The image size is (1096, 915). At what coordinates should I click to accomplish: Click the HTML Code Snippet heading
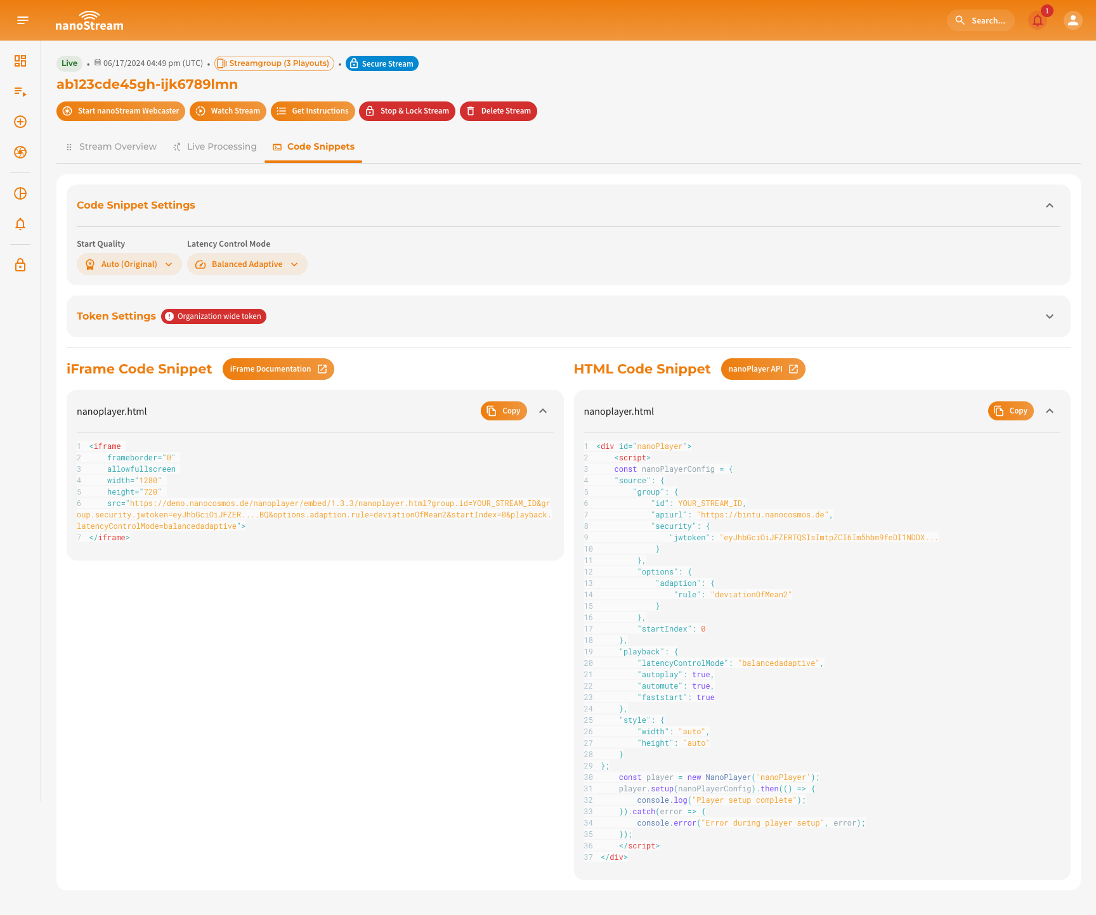pyautogui.click(x=642, y=369)
